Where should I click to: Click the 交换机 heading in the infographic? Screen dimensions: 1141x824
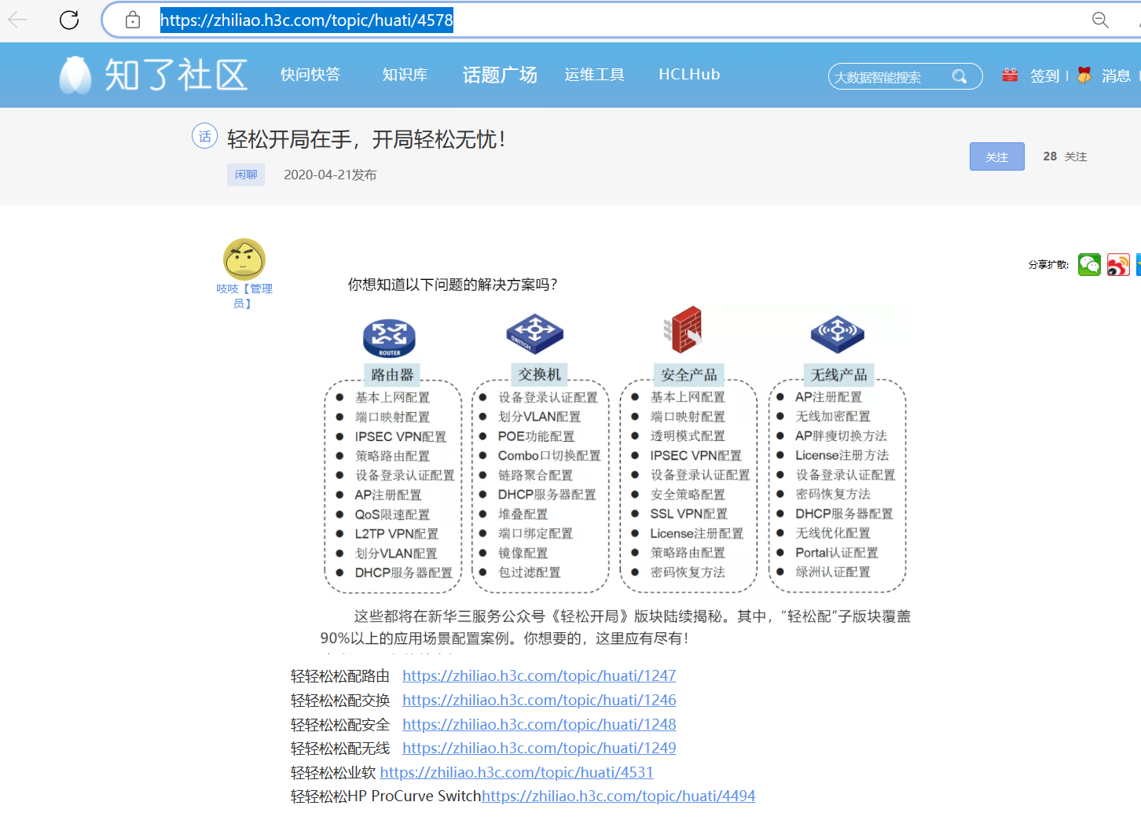pyautogui.click(x=540, y=374)
